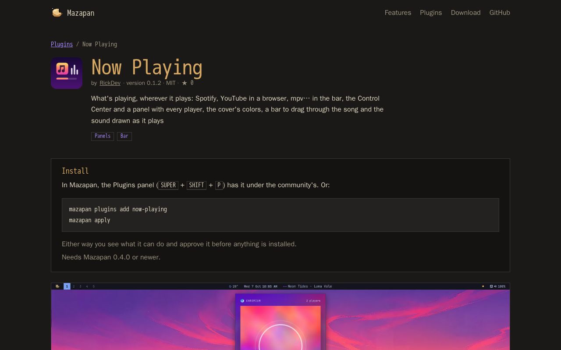561x350 pixels.
Task: Click the 28° weather widget in the preview
Action: click(234, 287)
